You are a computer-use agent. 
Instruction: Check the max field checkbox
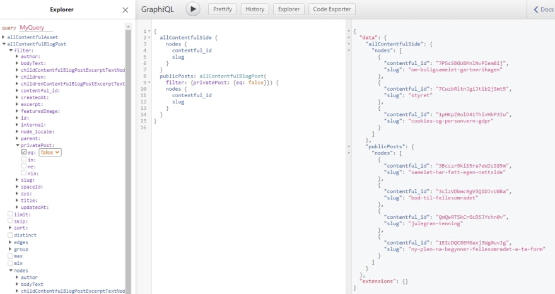pyautogui.click(x=10, y=256)
